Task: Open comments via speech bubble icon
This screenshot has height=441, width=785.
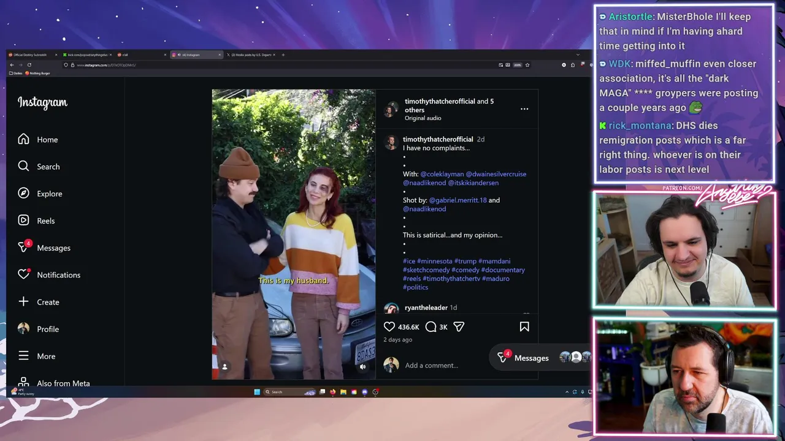Action: click(x=431, y=326)
